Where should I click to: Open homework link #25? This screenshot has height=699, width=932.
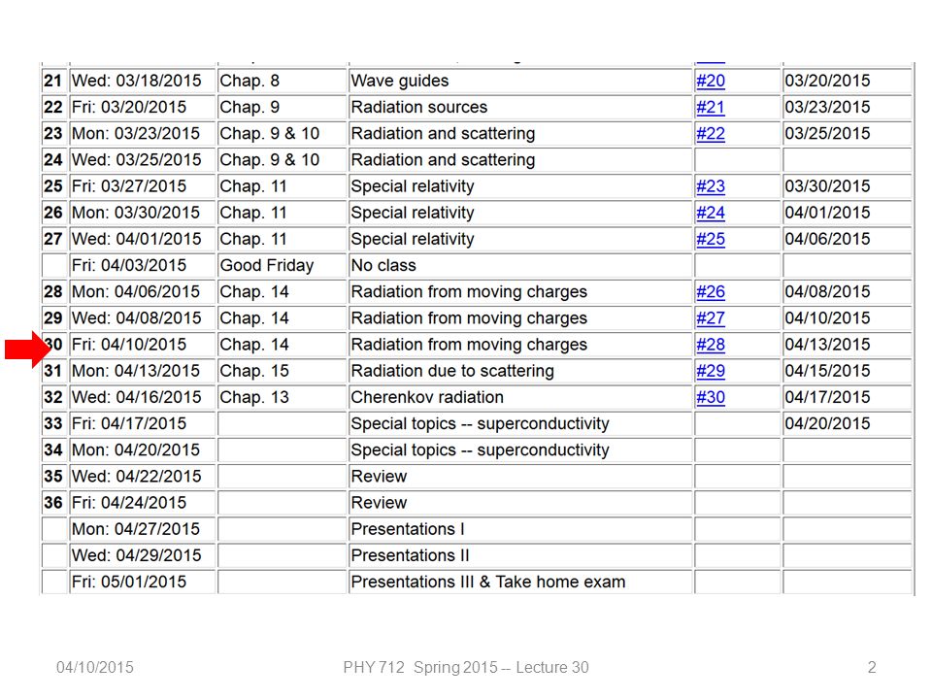pos(711,239)
